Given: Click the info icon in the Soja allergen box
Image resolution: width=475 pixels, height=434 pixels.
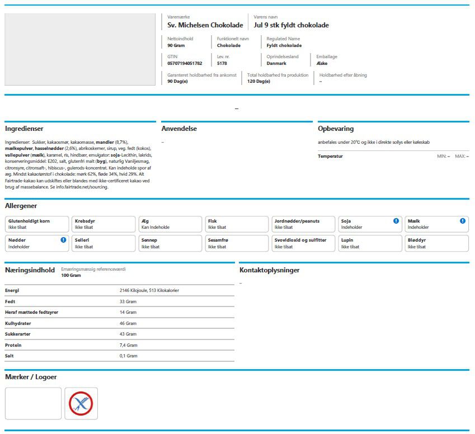Looking at the screenshot, I should (396, 221).
